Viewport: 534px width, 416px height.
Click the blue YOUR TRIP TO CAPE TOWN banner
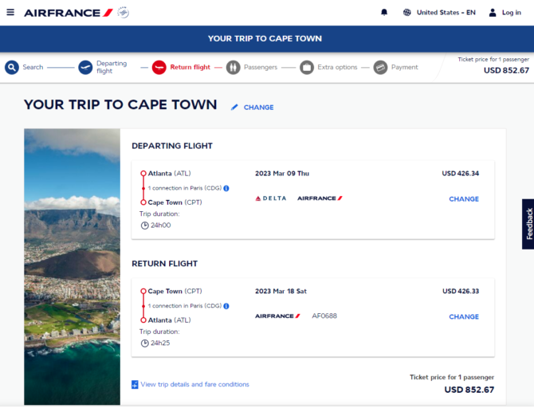click(267, 38)
